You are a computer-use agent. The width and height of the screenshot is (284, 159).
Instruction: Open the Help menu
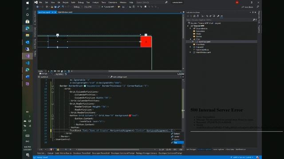tap(131, 2)
